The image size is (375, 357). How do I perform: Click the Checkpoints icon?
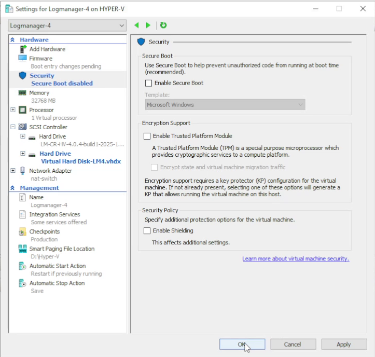[22, 231]
